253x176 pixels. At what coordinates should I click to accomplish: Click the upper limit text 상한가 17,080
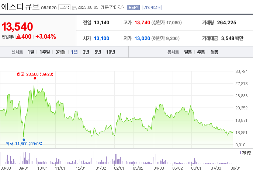click(166, 22)
